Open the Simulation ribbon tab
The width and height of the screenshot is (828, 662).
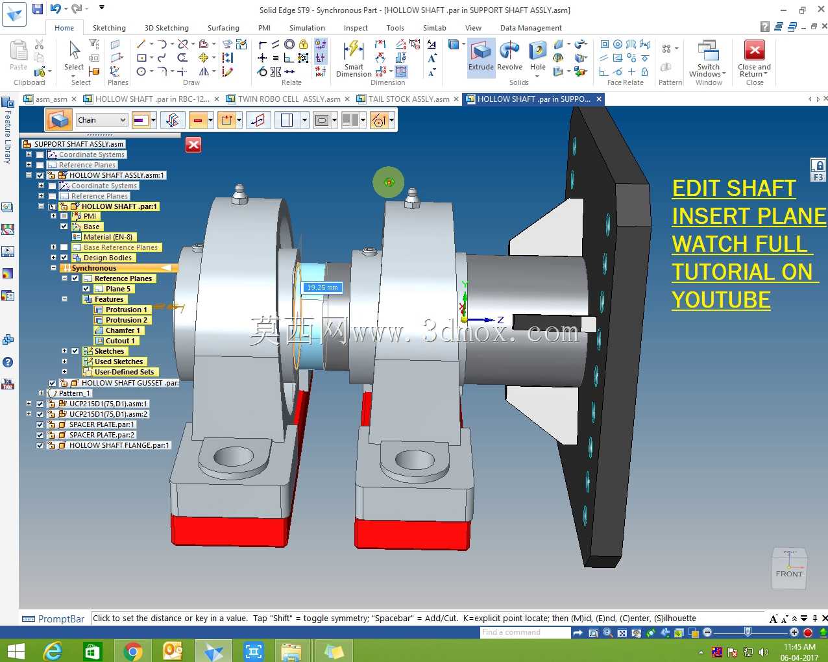coord(307,28)
